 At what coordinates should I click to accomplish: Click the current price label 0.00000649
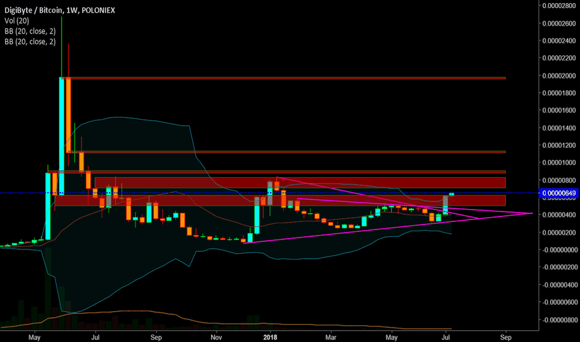[559, 193]
